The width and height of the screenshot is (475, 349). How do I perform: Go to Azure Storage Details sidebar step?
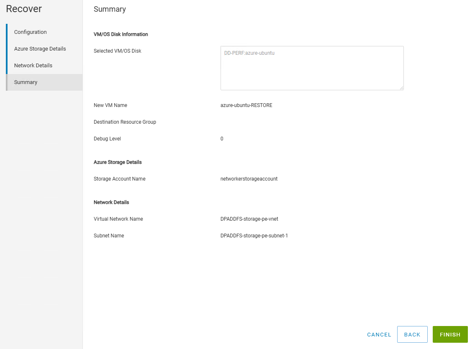click(x=40, y=49)
